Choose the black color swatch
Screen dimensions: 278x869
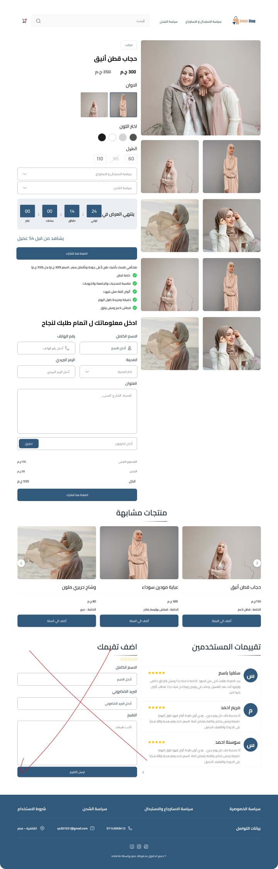click(102, 137)
